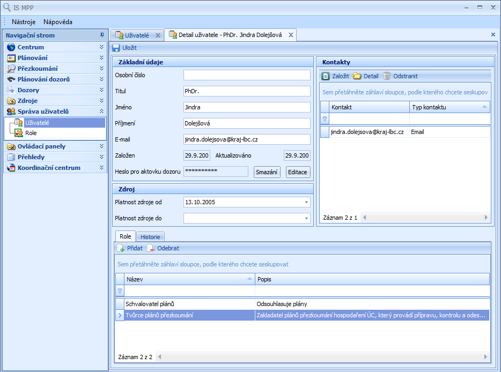This screenshot has width=501, height=372.
Task: Click the Koordinační centrum icon
Action: click(11, 168)
